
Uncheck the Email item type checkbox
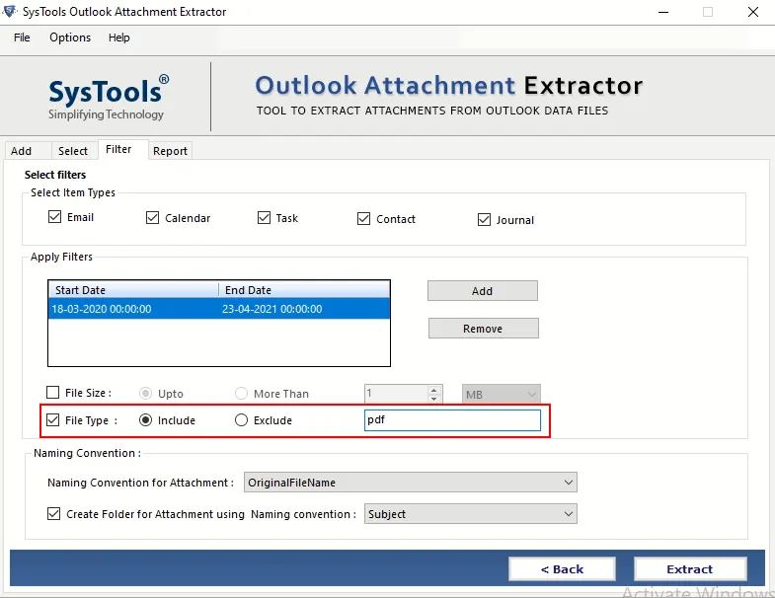click(54, 217)
